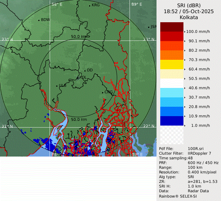Click the dark maroon legend swatch
The height and width of the screenshot is (201, 221).
172,27
